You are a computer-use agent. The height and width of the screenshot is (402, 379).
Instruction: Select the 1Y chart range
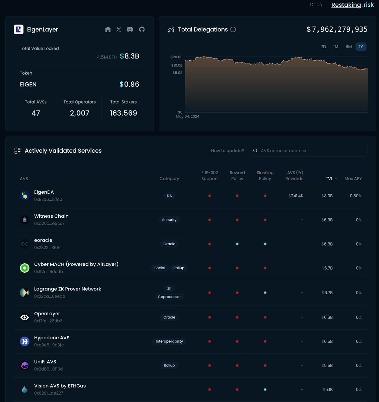coord(361,47)
